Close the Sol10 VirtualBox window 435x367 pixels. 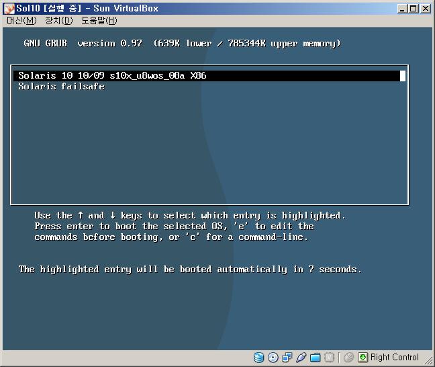[426, 9]
